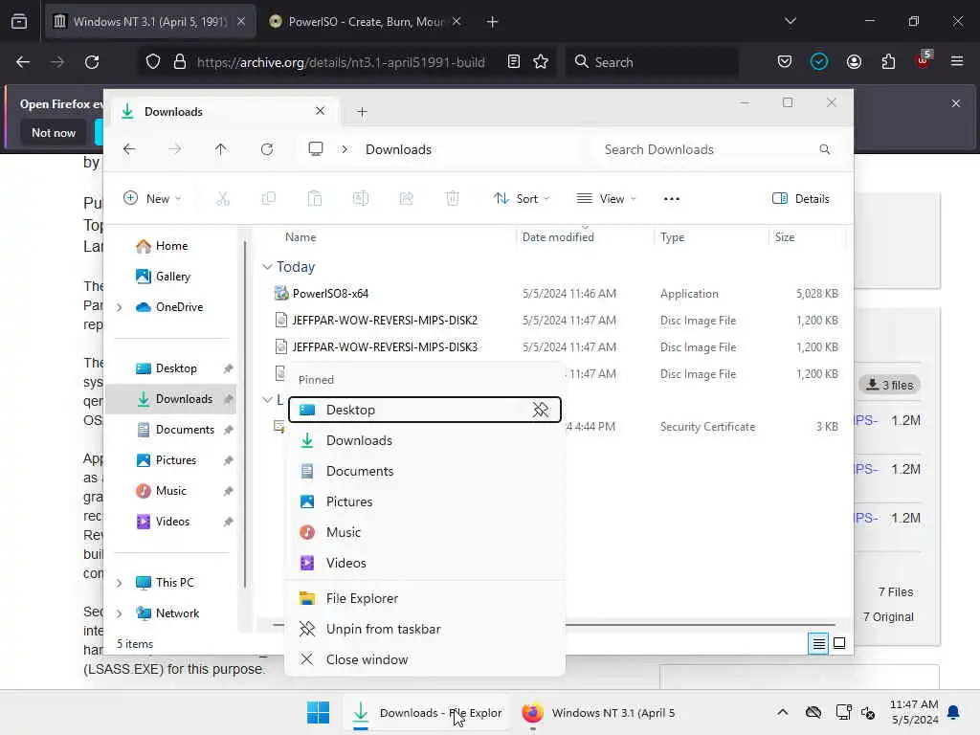
Task: Collapse the Today file group
Action: [267, 267]
